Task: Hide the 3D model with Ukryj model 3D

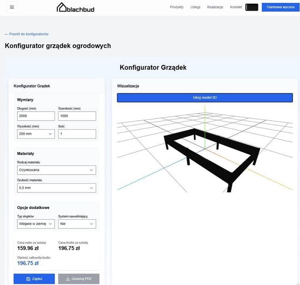Action: point(205,97)
